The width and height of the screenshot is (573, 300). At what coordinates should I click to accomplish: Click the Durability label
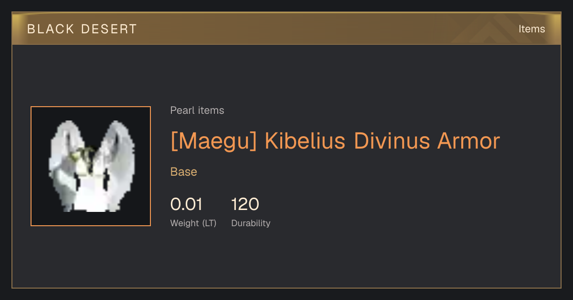(251, 223)
